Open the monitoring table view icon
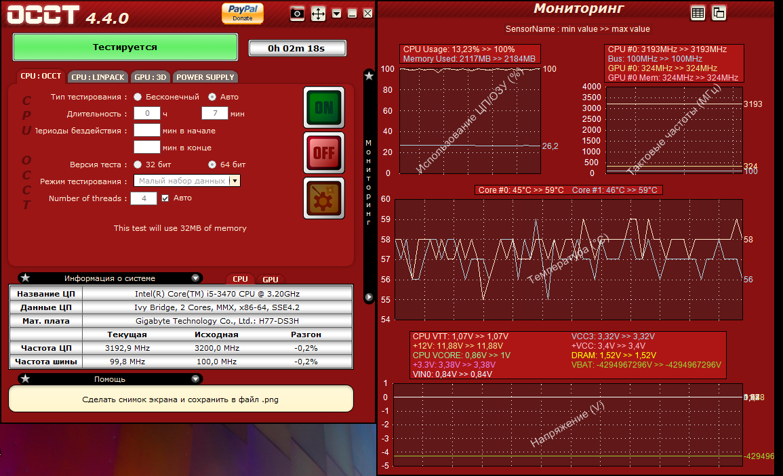The image size is (783, 476). click(x=698, y=14)
